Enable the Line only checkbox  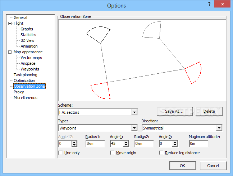tap(61, 153)
